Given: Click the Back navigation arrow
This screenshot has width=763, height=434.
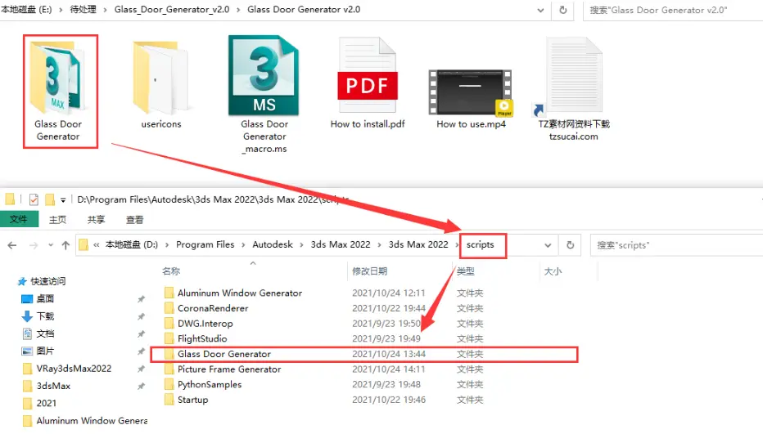Looking at the screenshot, I should [12, 245].
